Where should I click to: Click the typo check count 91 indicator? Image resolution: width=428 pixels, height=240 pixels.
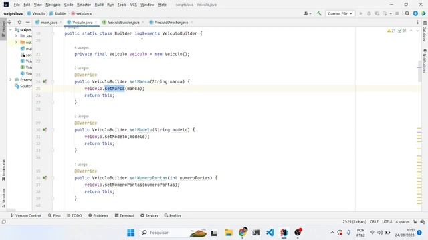point(402,31)
